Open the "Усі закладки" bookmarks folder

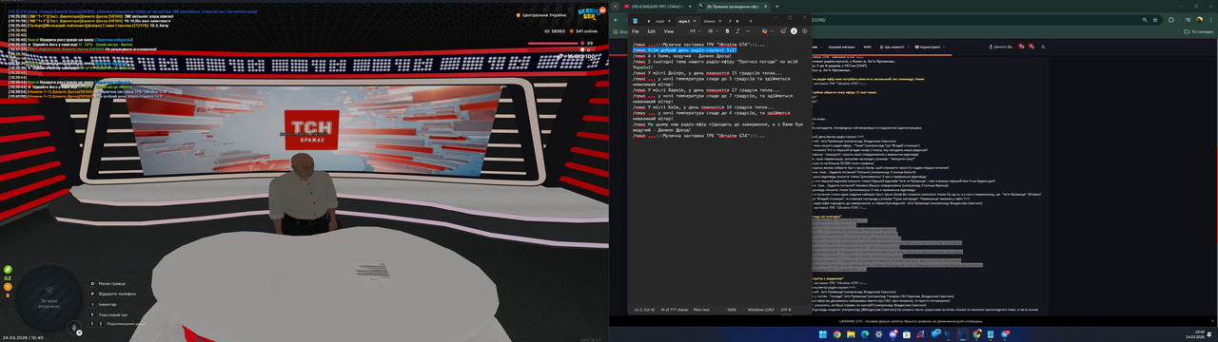[x=1198, y=32]
